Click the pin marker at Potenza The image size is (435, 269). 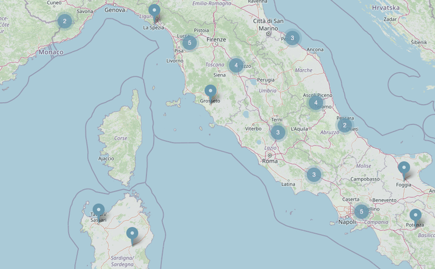pos(415,216)
